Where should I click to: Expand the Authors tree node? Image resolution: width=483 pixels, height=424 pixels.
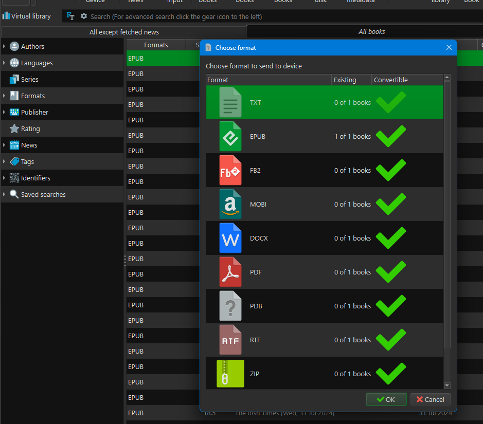4,46
